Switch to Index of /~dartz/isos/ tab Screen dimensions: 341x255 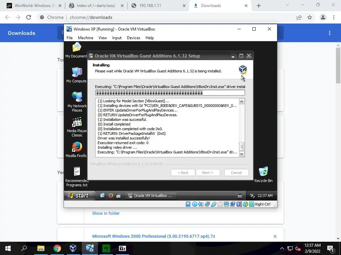click(x=96, y=6)
